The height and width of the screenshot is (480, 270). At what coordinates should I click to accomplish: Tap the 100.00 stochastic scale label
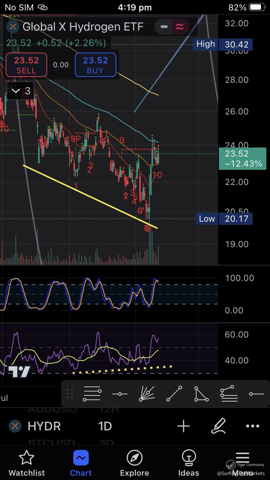(x=239, y=278)
